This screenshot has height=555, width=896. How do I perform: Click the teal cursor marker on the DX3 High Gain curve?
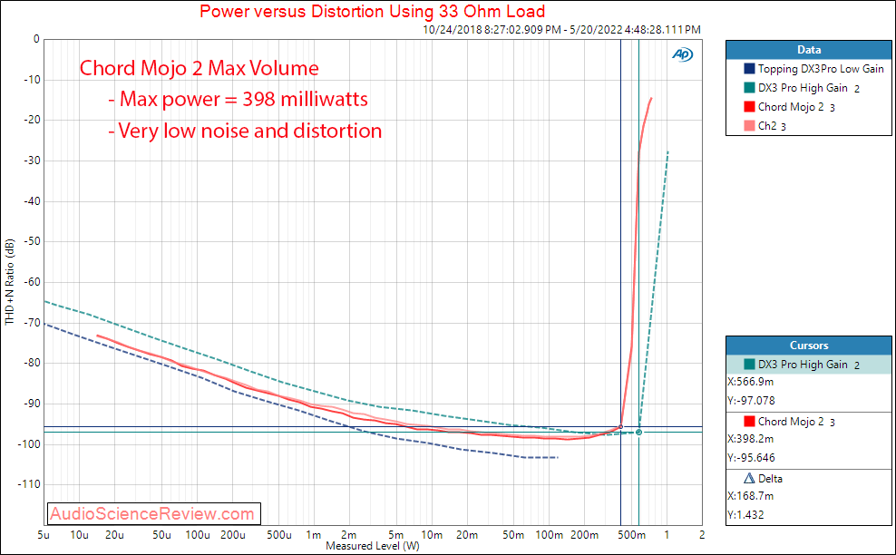(638, 432)
